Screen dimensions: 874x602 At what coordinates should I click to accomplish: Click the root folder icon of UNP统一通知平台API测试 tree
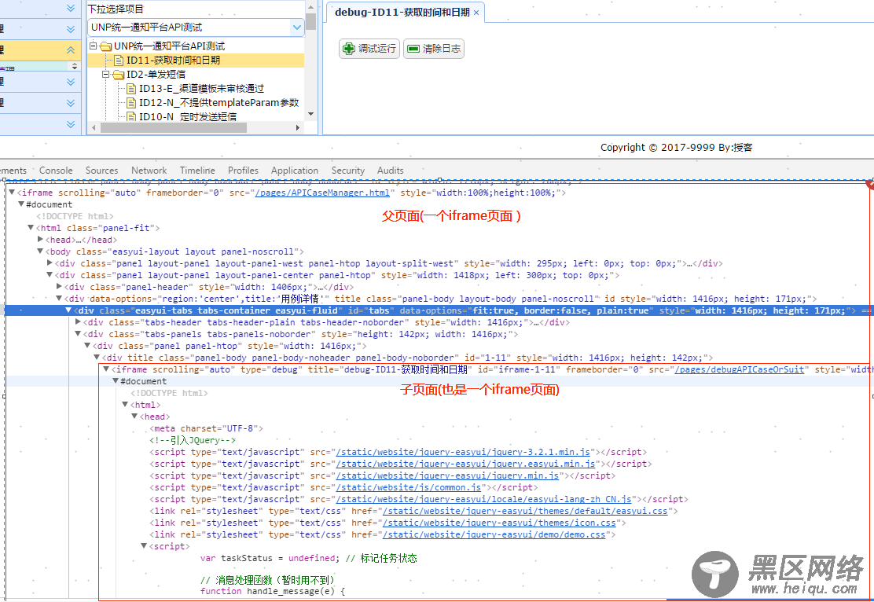(x=106, y=46)
